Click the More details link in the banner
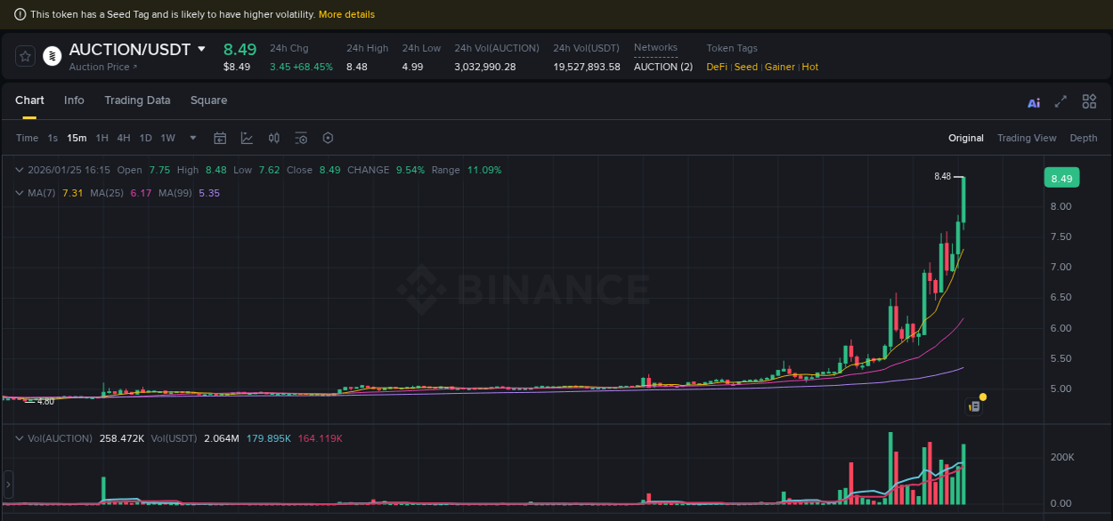 pos(346,13)
